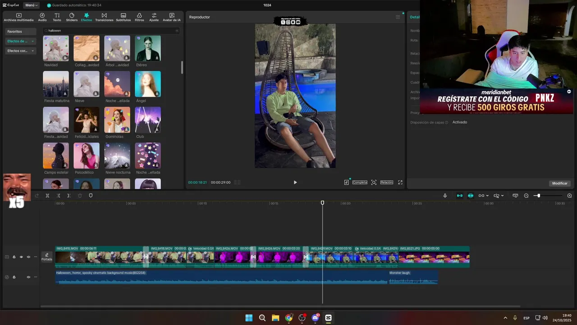The image size is (577, 325).
Task: Clear the hallowen search text
Action: pyautogui.click(x=177, y=31)
